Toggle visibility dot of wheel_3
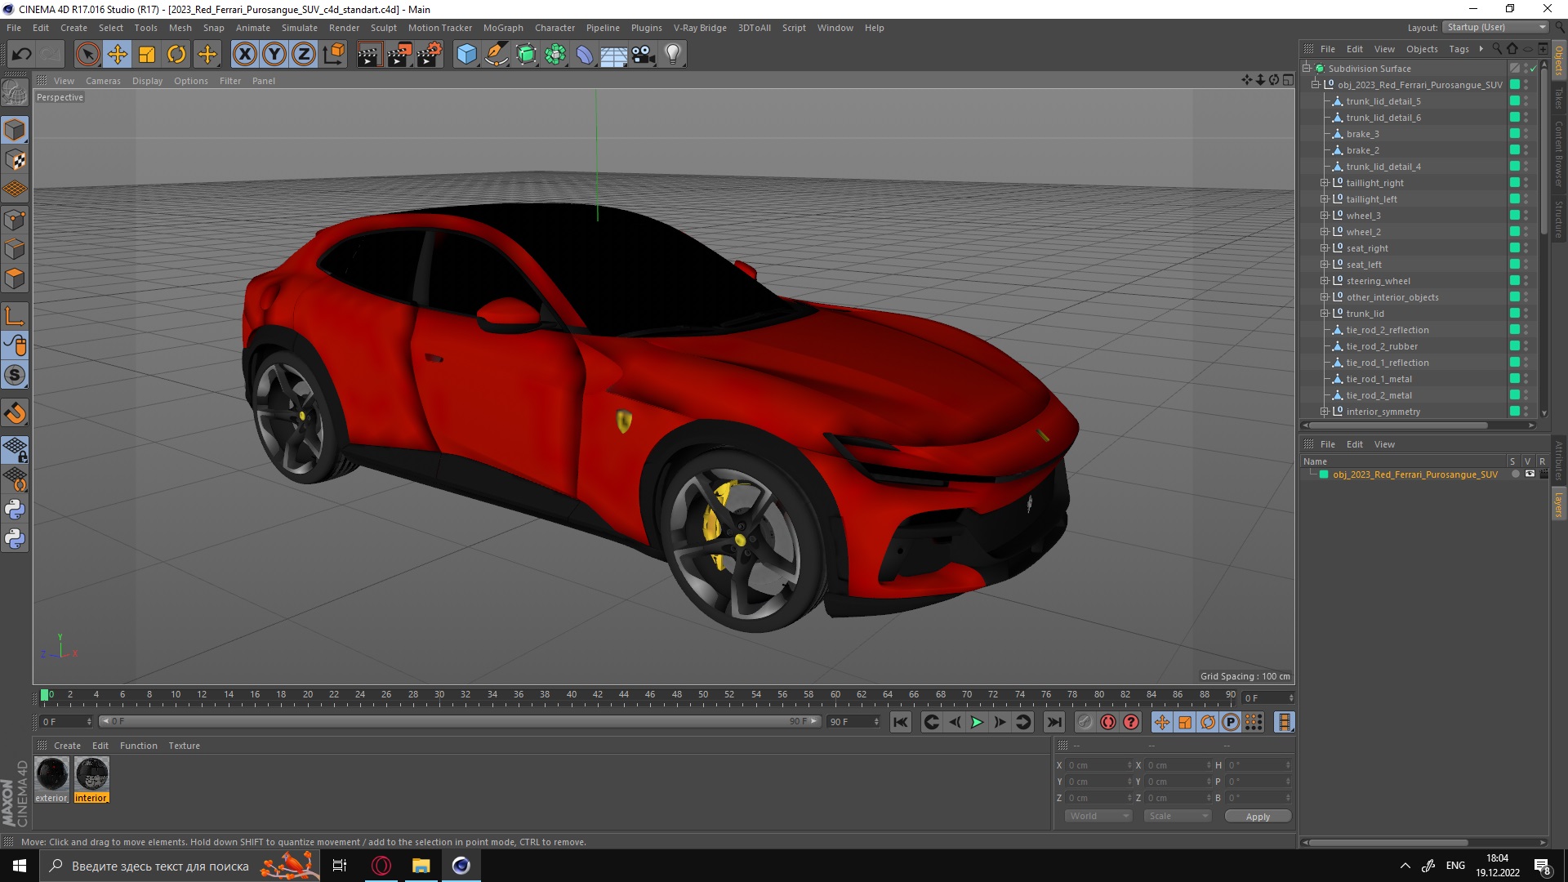Image resolution: width=1568 pixels, height=882 pixels. tap(1526, 213)
